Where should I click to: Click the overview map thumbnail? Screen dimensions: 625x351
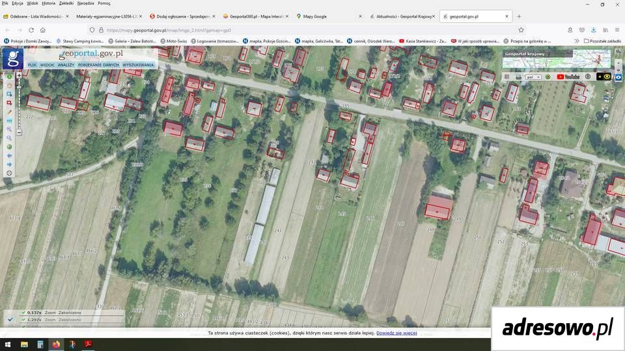pyautogui.click(x=557, y=59)
